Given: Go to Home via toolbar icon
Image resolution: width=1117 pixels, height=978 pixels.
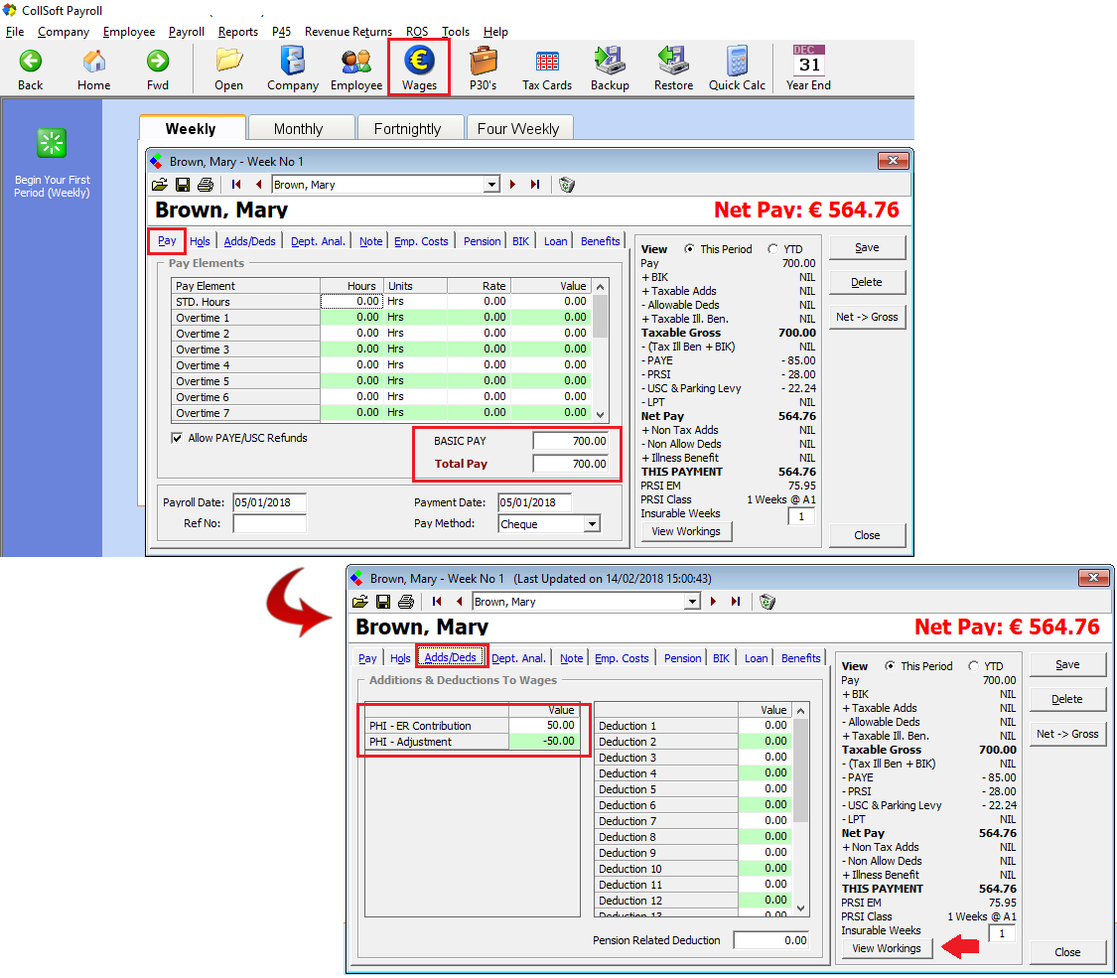Looking at the screenshot, I should tap(94, 62).
